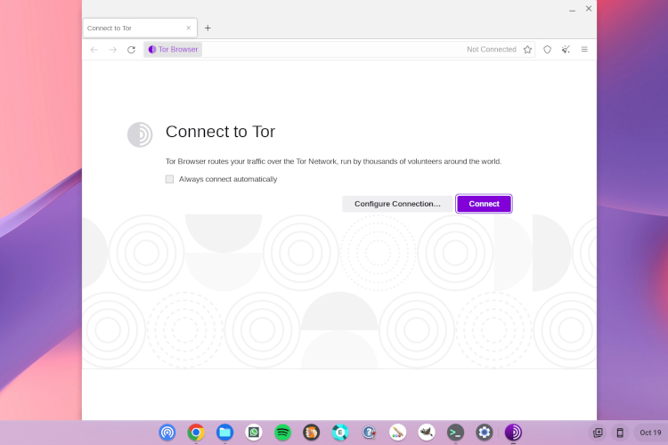Open the screen capture tray icon
The height and width of the screenshot is (445, 668).
[x=599, y=433]
